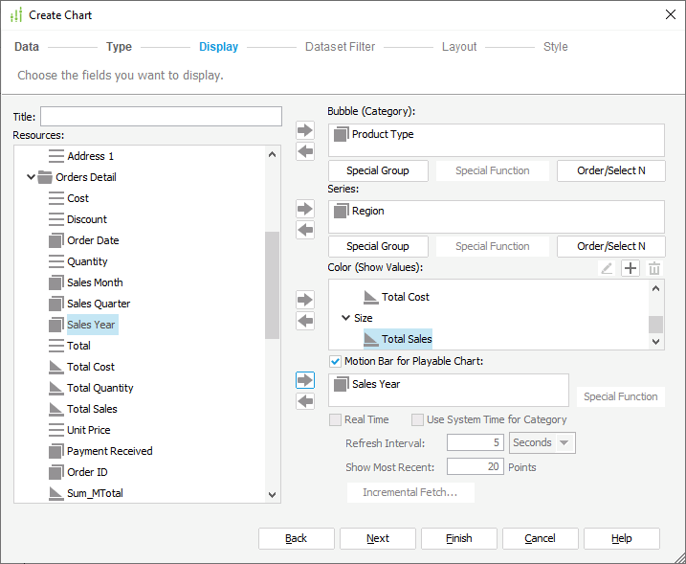Toggle the Real Time checkbox
Viewport: 686px width, 564px height.
pyautogui.click(x=336, y=419)
